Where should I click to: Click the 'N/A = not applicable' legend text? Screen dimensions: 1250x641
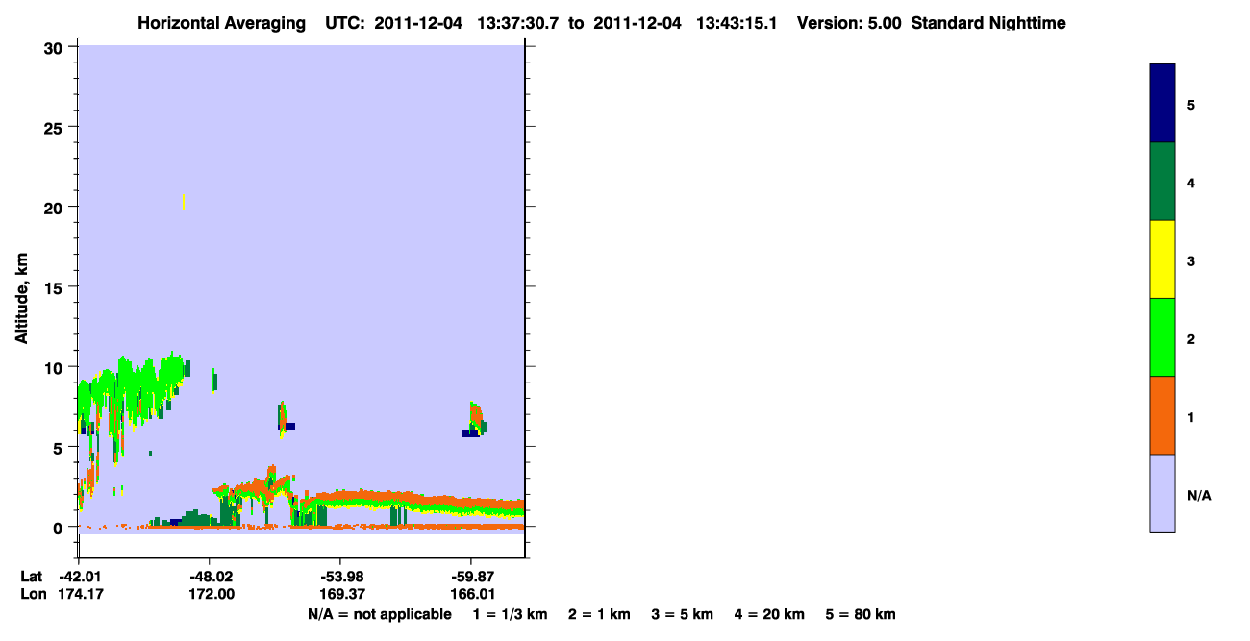click(x=379, y=614)
